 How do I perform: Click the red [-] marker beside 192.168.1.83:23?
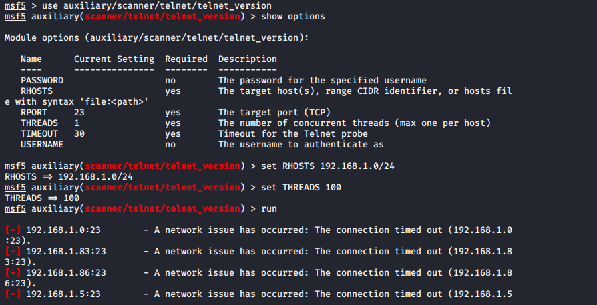[13, 252]
